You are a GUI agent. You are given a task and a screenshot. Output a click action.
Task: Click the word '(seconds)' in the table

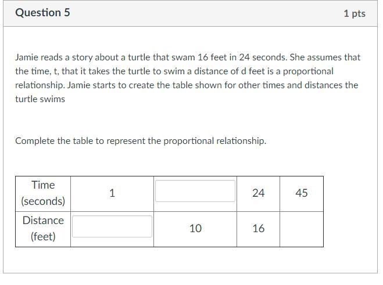point(43,201)
